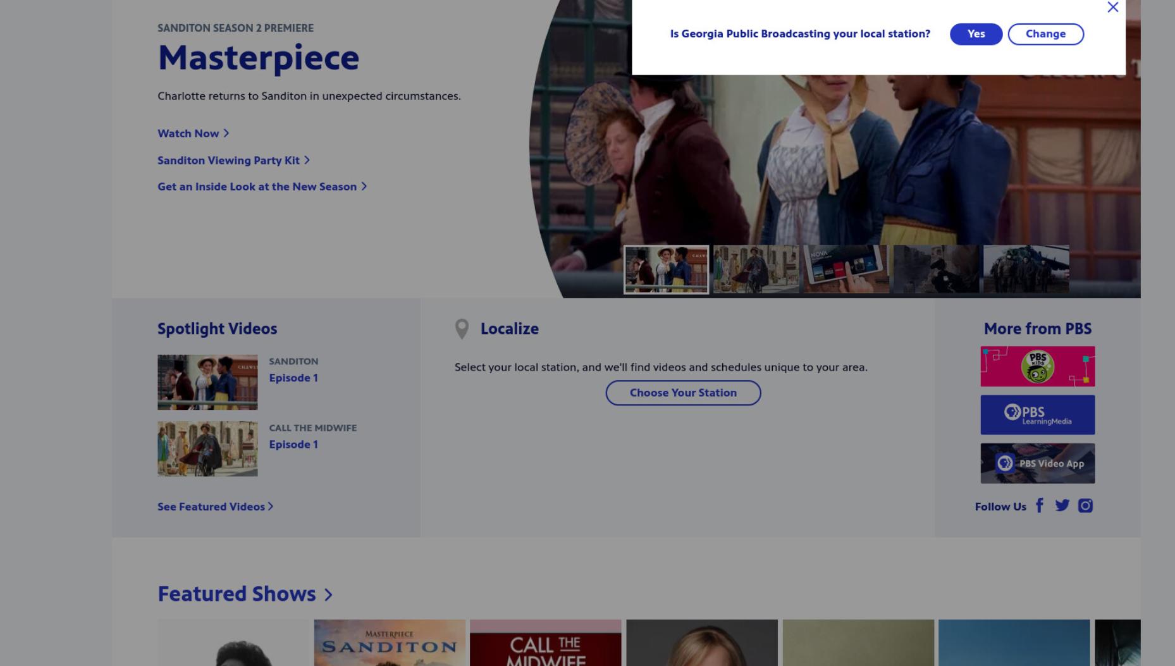
Task: Click Call the Midwife label in Spotlight Videos
Action: click(312, 428)
